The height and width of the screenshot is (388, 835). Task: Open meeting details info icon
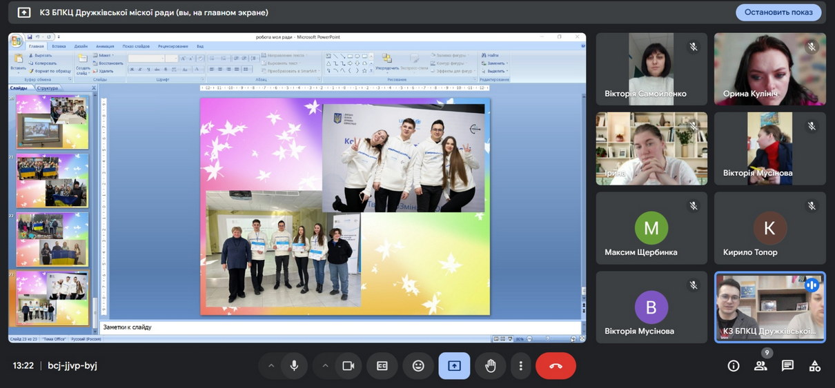click(x=734, y=366)
